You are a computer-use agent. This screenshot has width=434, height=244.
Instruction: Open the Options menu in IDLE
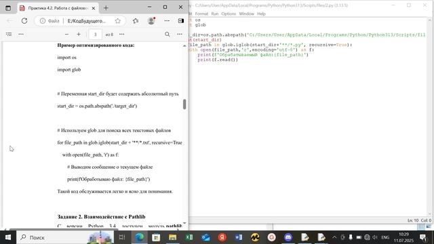pyautogui.click(x=229, y=14)
